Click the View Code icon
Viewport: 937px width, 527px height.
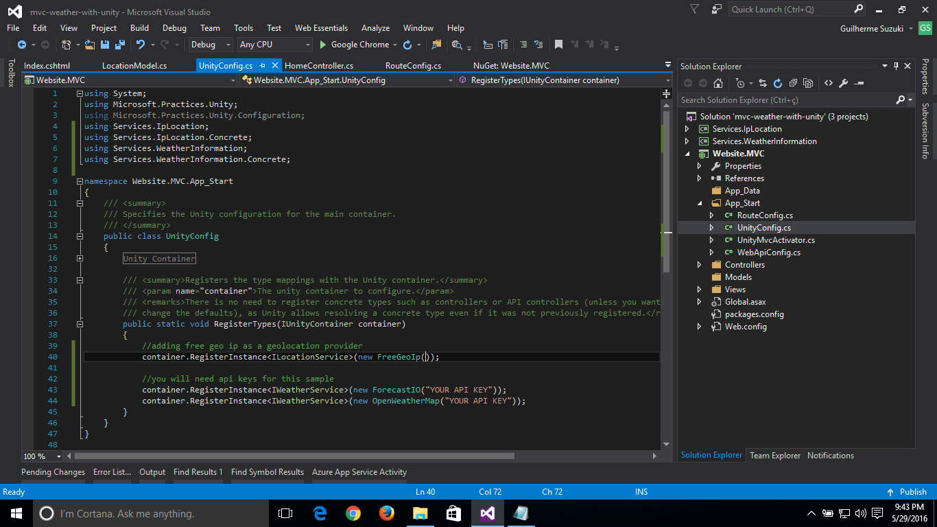pyautogui.click(x=829, y=83)
